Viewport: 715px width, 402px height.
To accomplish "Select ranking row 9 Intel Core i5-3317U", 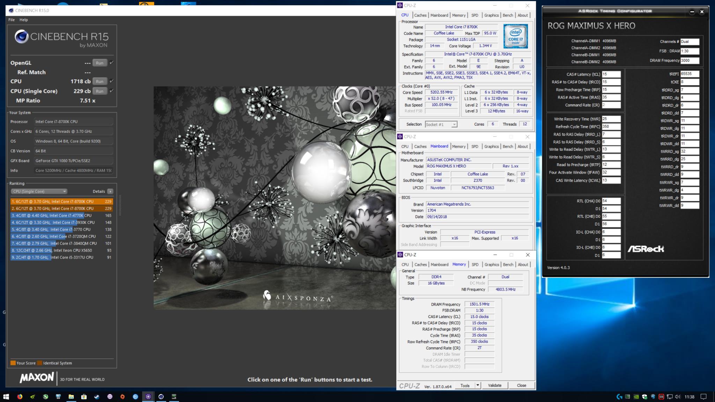I will (62, 257).
